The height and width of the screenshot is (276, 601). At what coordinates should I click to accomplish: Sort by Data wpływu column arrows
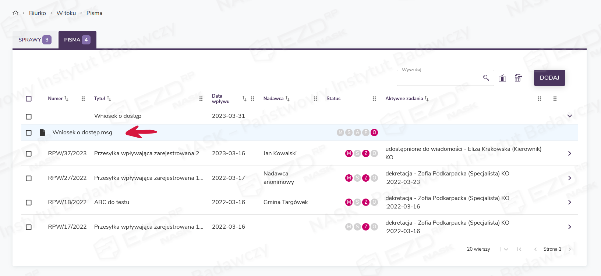tap(244, 98)
